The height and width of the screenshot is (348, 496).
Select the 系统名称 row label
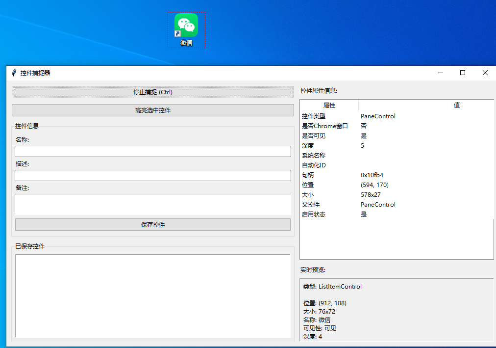(314, 156)
